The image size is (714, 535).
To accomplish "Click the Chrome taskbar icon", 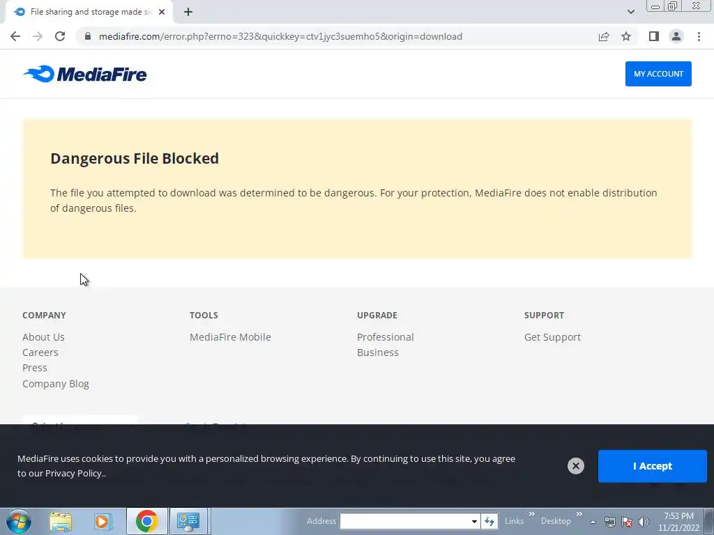I will tap(146, 521).
